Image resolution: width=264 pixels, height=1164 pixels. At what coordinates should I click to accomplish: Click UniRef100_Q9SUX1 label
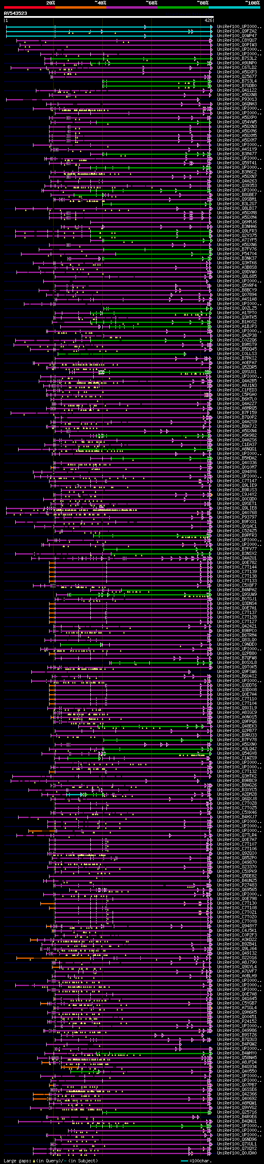237,372
